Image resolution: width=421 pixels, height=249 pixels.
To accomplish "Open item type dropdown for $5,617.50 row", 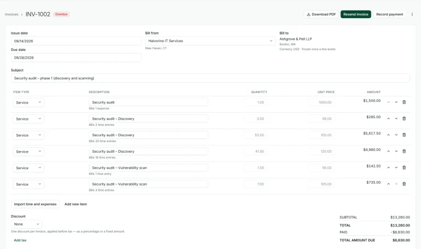I will pyautogui.click(x=29, y=135).
